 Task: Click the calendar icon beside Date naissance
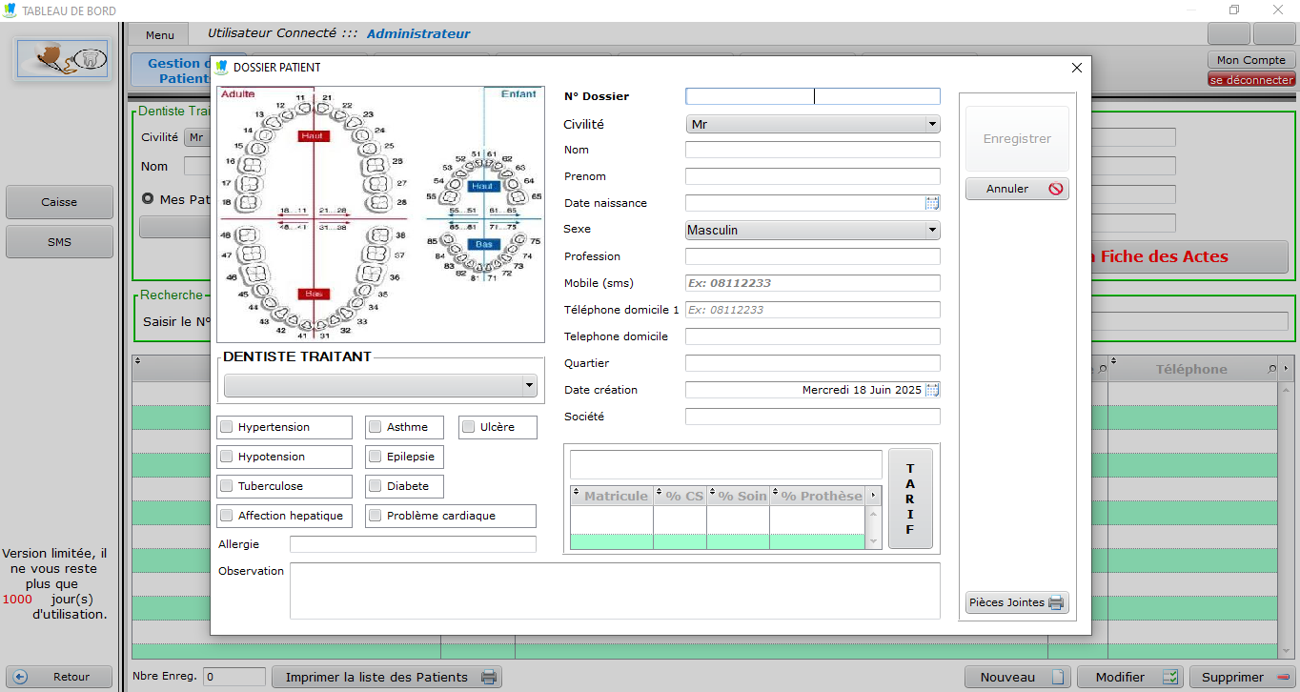[x=931, y=203]
